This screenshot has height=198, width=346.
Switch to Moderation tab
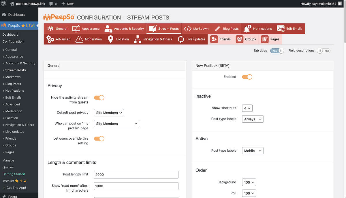[x=89, y=39]
